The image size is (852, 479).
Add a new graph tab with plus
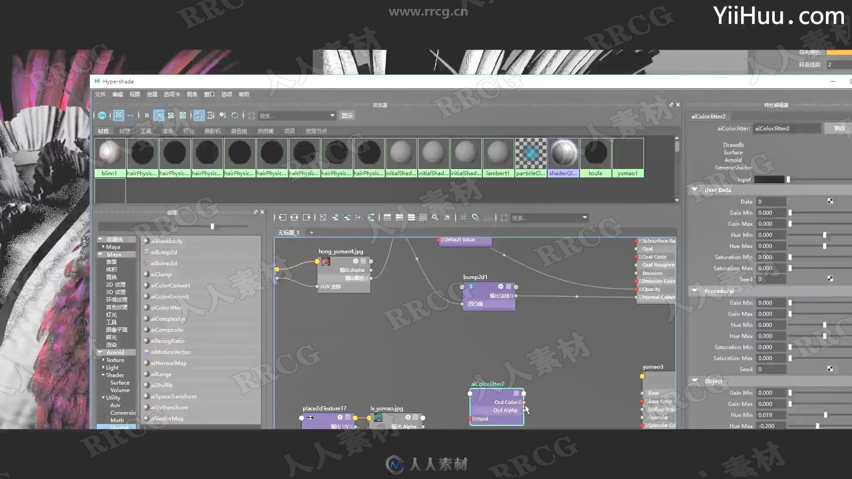(312, 232)
